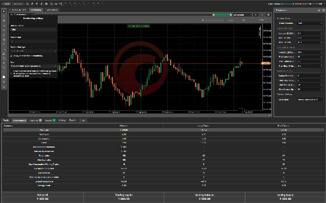Select the Total trades row

(x=164, y=156)
